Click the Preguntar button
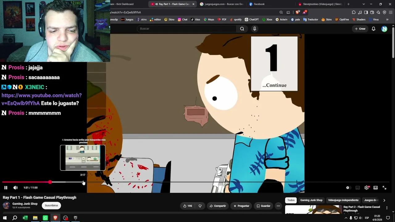Viewport: 395px width, 222px height. click(241, 206)
